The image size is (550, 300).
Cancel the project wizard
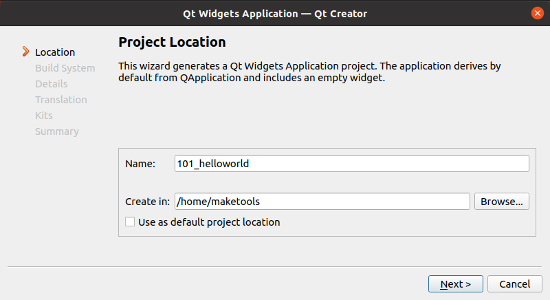[514, 284]
